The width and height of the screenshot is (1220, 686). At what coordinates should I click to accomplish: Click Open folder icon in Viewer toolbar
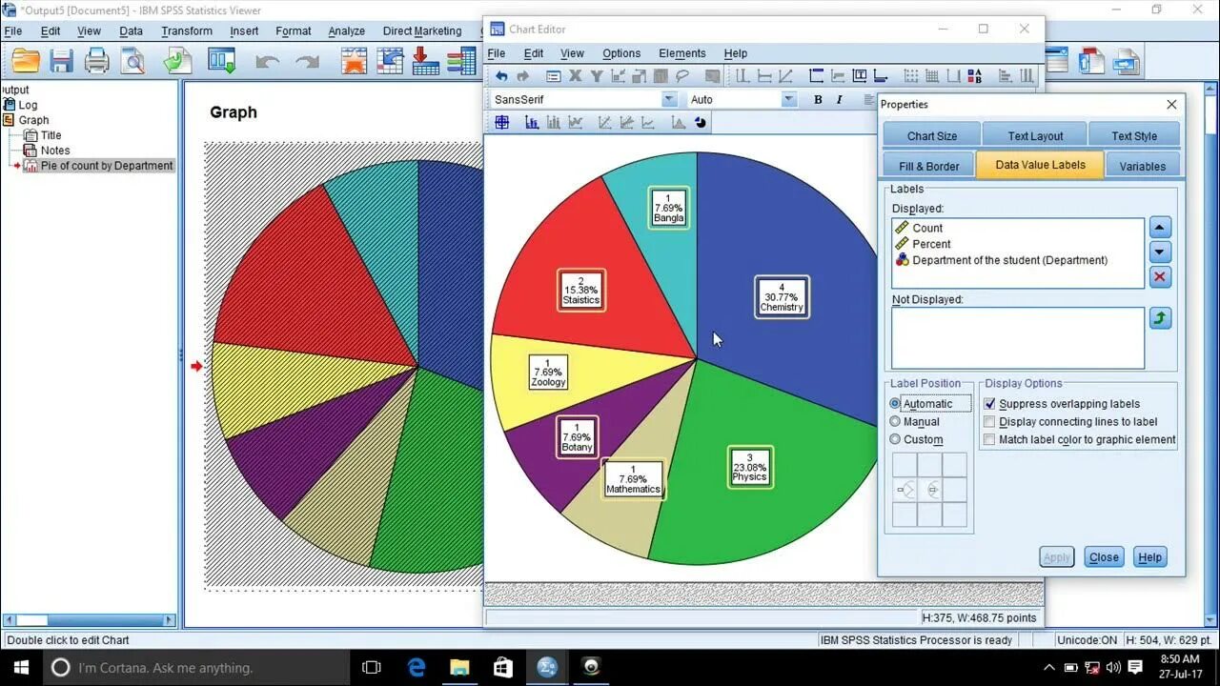(x=26, y=62)
